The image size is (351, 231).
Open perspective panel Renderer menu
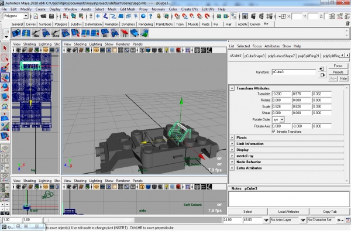point(123,44)
